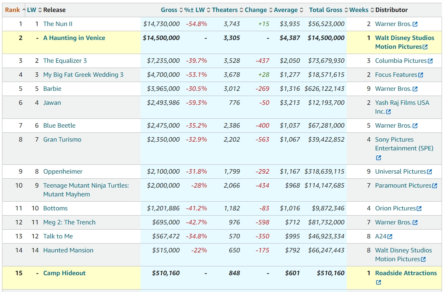The height and width of the screenshot is (292, 444).
Task: Sort table by %± LW column
Action: (x=197, y=10)
